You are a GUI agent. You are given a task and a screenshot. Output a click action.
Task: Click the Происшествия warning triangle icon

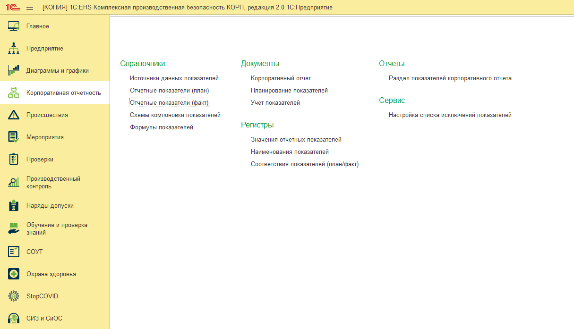14,115
